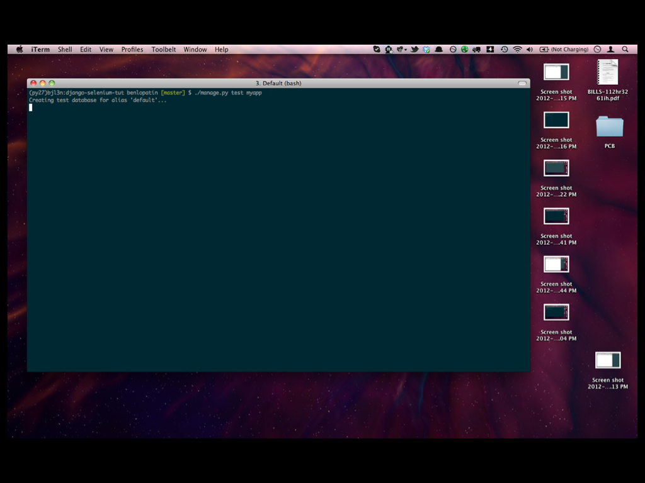Screen dimensions: 645x483
Task: Select Screen shot 2012-...13 PM file
Action: [608, 370]
